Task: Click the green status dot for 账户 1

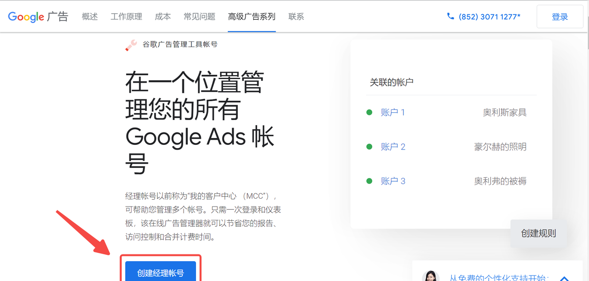Action: pyautogui.click(x=369, y=112)
